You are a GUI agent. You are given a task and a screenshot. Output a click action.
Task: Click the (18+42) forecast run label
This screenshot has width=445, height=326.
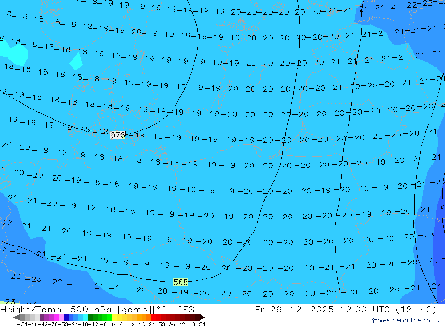pos(416,309)
